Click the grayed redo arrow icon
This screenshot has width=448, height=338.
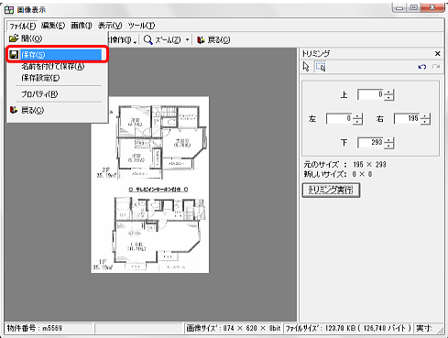436,67
